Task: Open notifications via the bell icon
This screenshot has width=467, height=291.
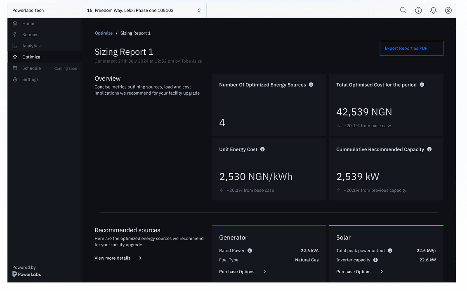Action: 433,10
